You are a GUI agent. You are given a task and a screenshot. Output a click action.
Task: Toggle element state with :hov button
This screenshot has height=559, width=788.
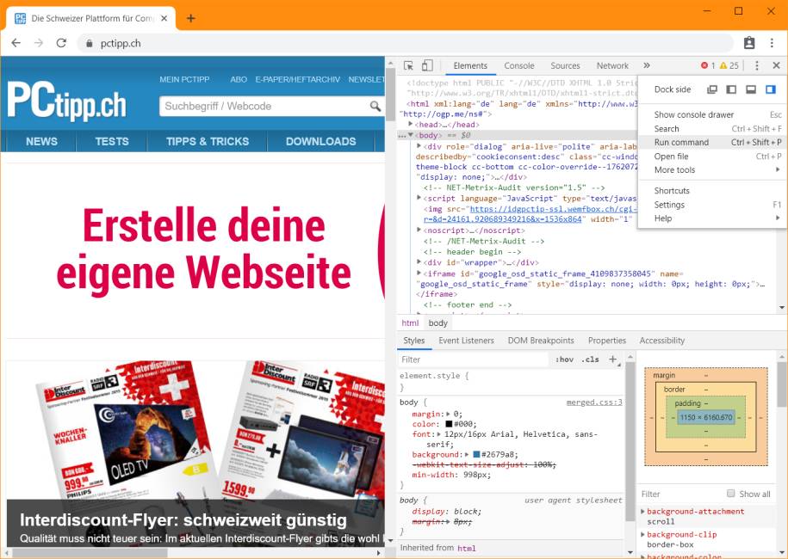point(564,359)
